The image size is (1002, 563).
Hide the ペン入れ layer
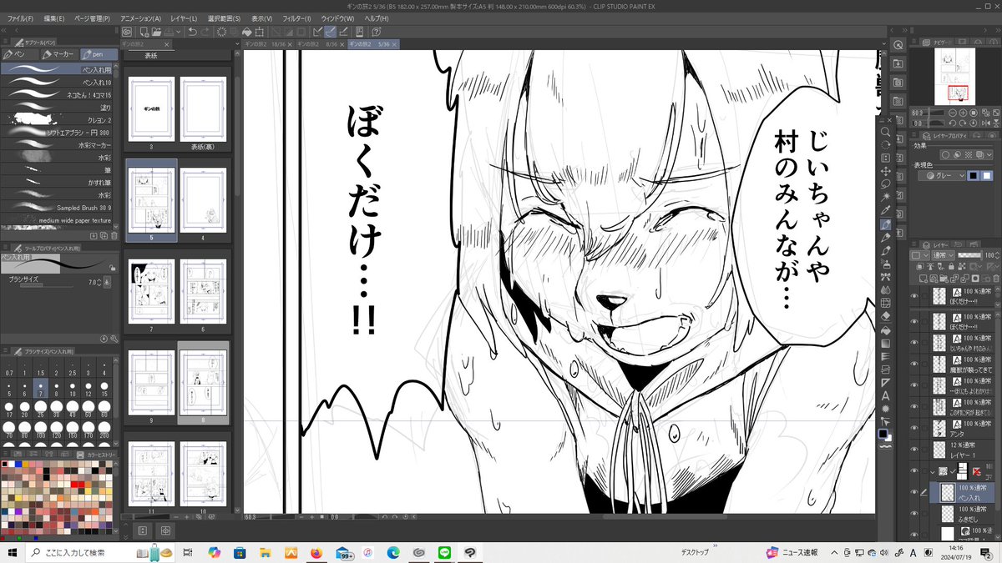click(914, 493)
